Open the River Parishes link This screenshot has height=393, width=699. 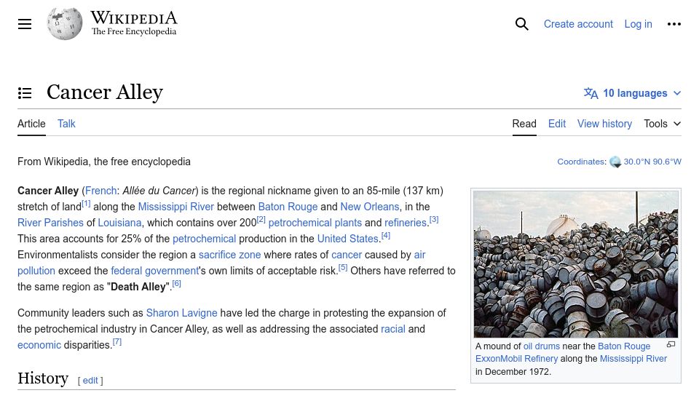[50, 223]
